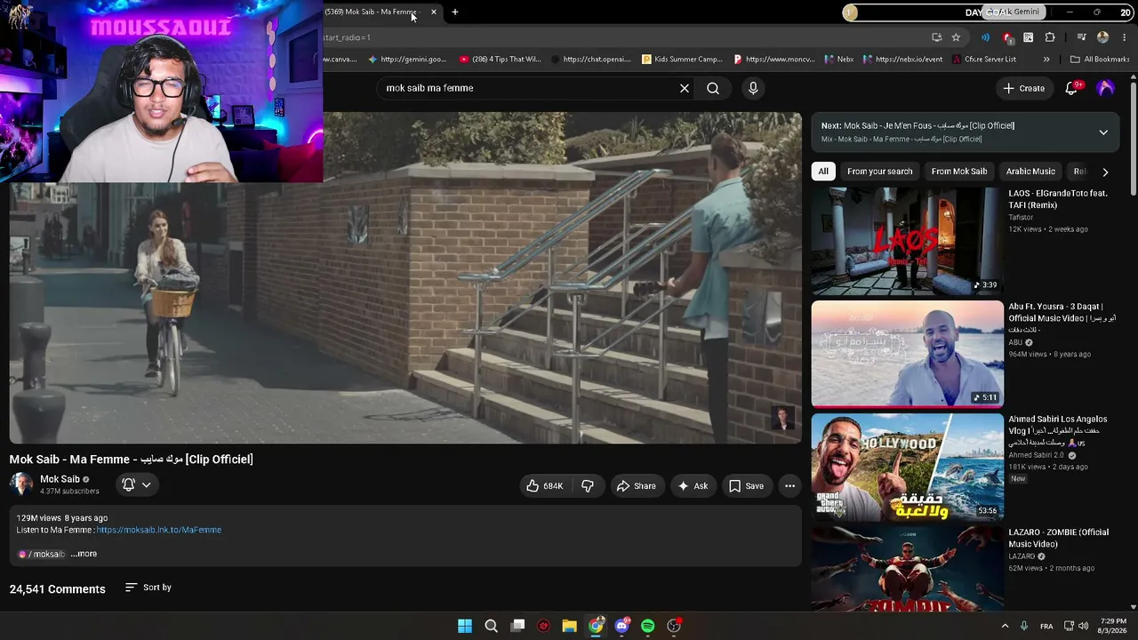
Task: Click the Create button
Action: [1024, 88]
